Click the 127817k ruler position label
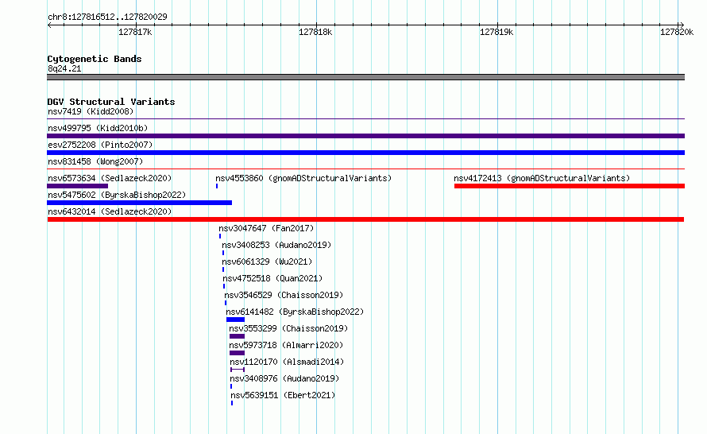The width and height of the screenshot is (707, 434). click(x=135, y=32)
